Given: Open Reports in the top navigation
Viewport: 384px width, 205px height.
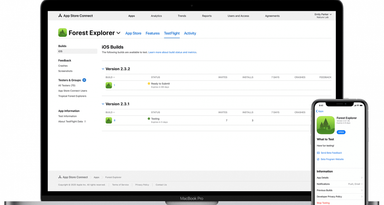Looking at the screenshot, I should coord(207,16).
